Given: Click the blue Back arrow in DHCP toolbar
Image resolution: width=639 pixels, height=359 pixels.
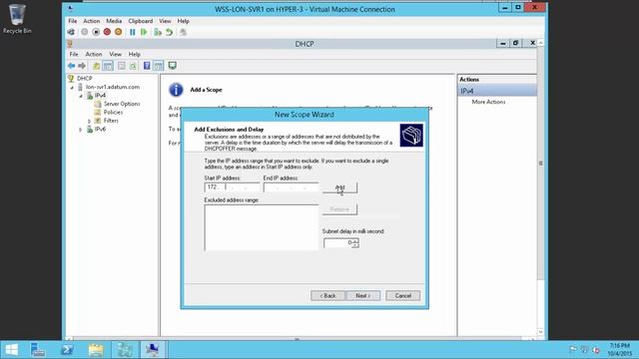Looking at the screenshot, I should [71, 66].
